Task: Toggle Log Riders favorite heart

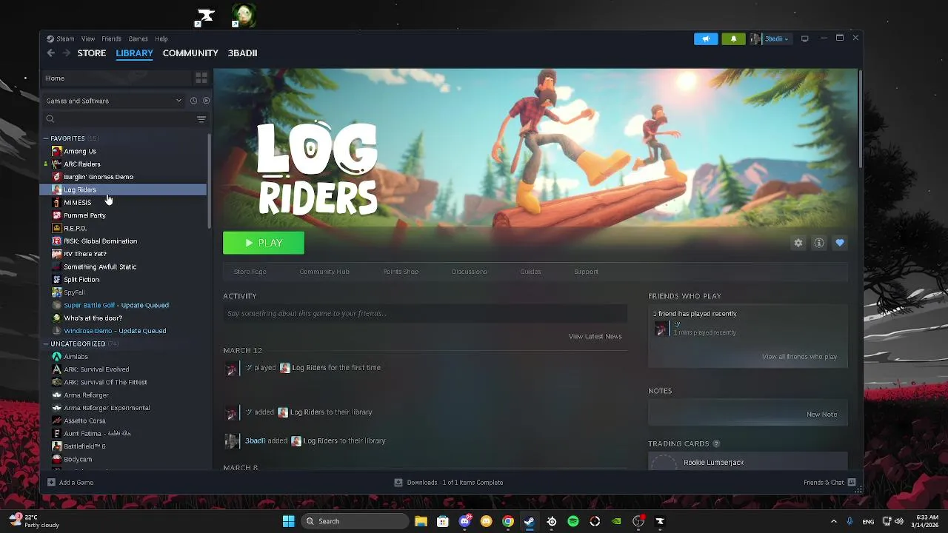Action: (839, 243)
